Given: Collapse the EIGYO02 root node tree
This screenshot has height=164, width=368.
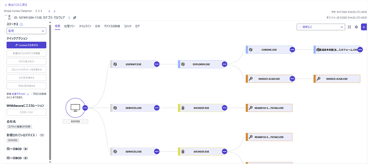Looking at the screenshot, I should tap(85, 108).
